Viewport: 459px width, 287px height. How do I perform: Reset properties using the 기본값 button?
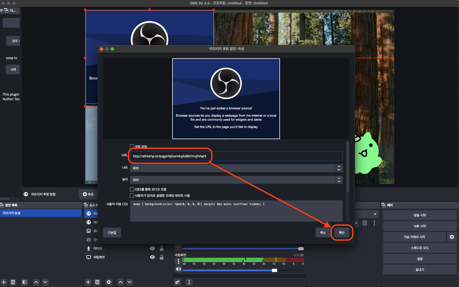pyautogui.click(x=112, y=233)
